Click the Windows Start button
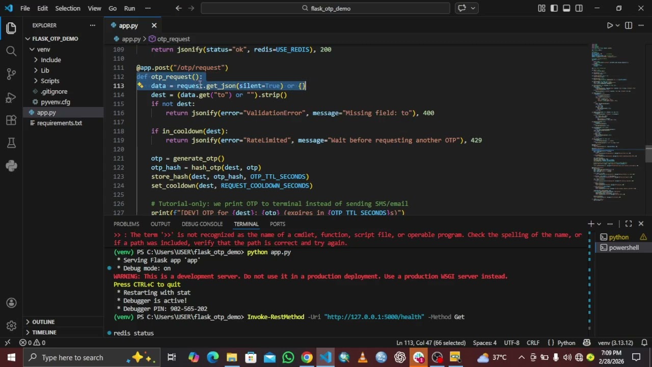652x367 pixels. coord(11,357)
